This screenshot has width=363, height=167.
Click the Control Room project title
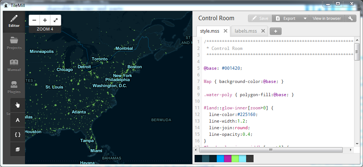[x=216, y=18]
